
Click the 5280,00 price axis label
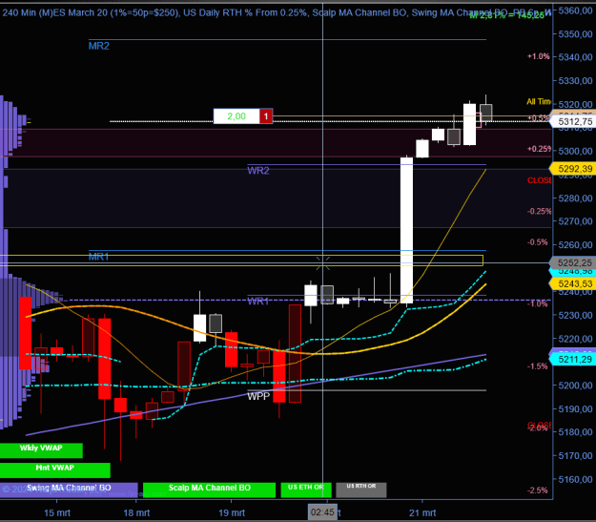click(575, 198)
